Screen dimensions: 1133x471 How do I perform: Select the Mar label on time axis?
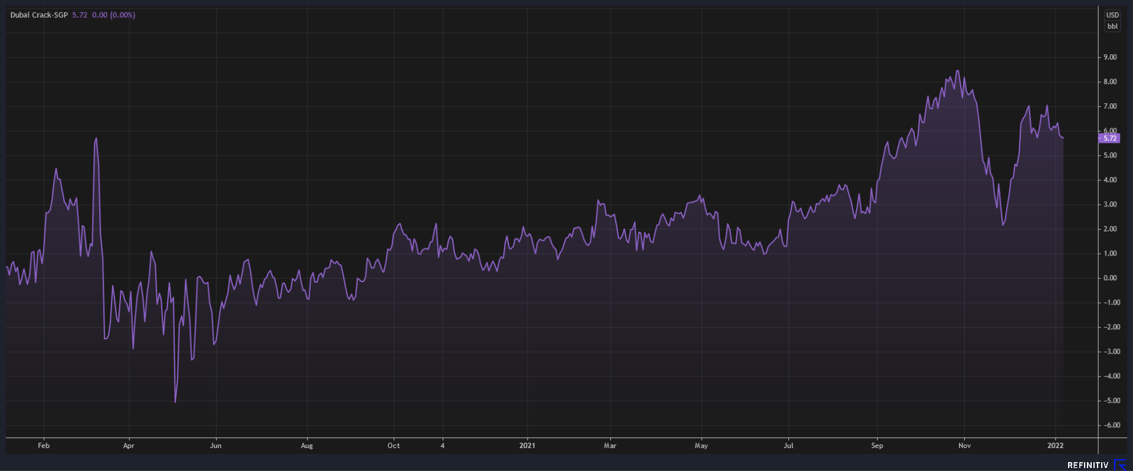(610, 446)
